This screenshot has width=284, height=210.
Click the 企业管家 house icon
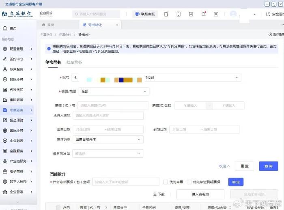pyautogui.click(x=5, y=192)
